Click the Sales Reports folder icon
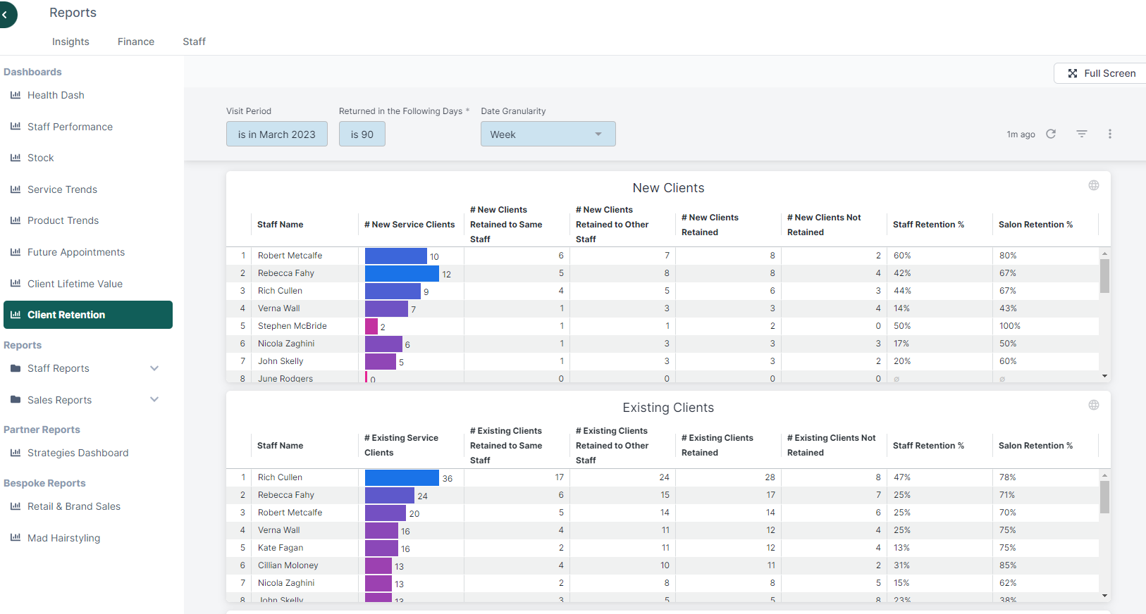Image resolution: width=1146 pixels, height=614 pixels. (x=16, y=400)
